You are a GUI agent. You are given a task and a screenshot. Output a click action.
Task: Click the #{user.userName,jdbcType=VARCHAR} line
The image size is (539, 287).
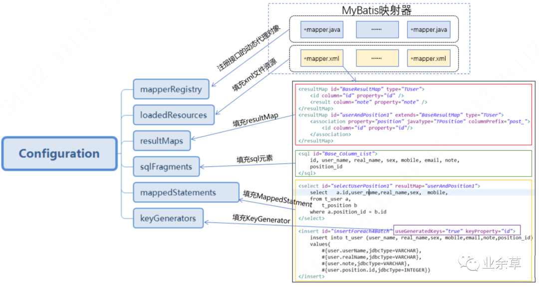(371, 251)
